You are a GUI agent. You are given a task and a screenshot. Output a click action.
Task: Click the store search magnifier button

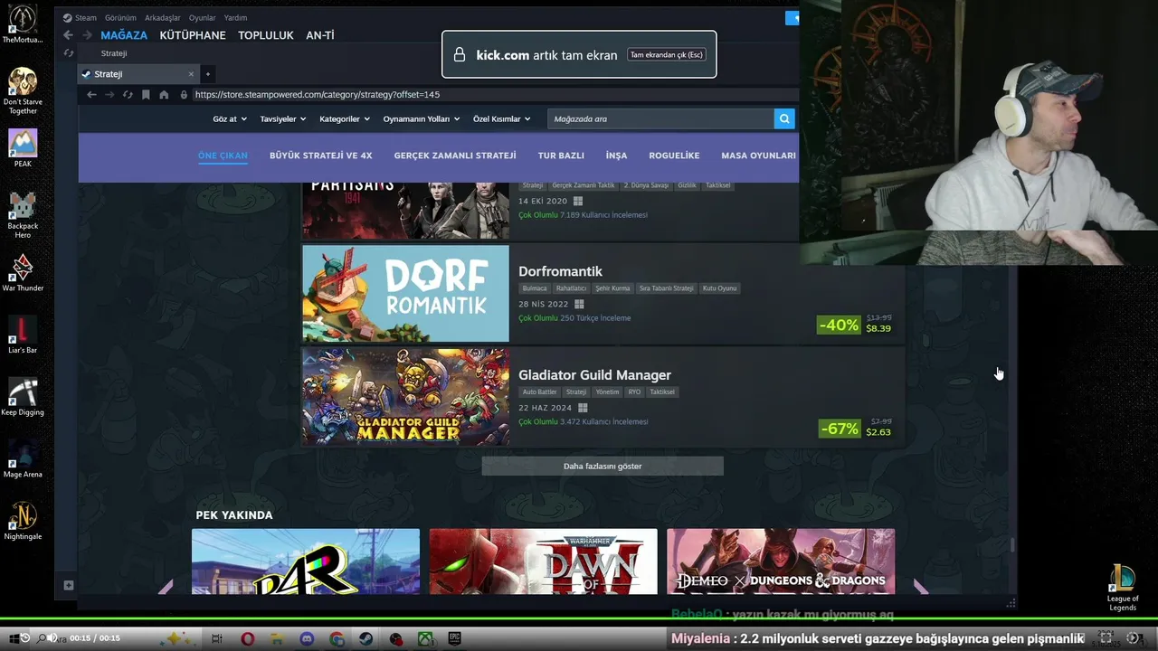[x=784, y=118]
